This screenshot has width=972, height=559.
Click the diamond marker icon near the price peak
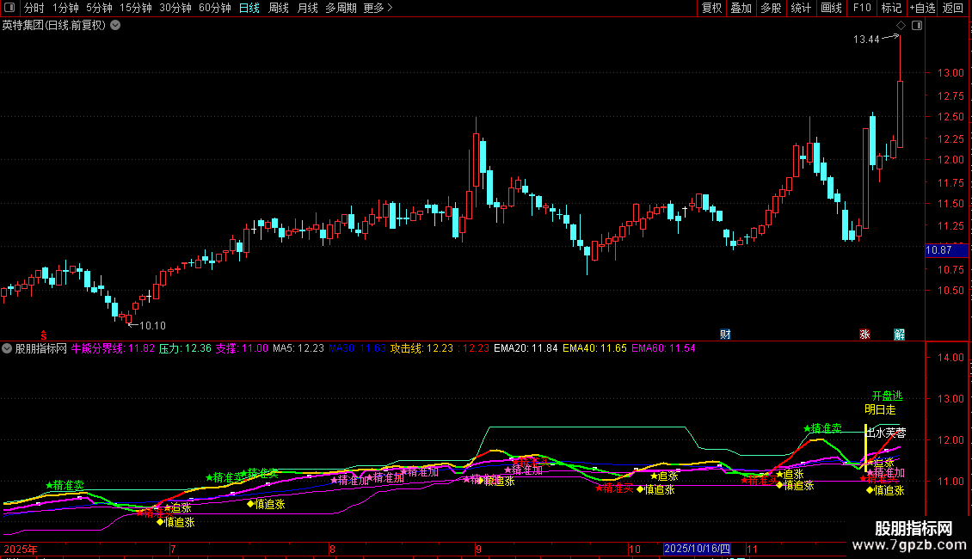(901, 26)
